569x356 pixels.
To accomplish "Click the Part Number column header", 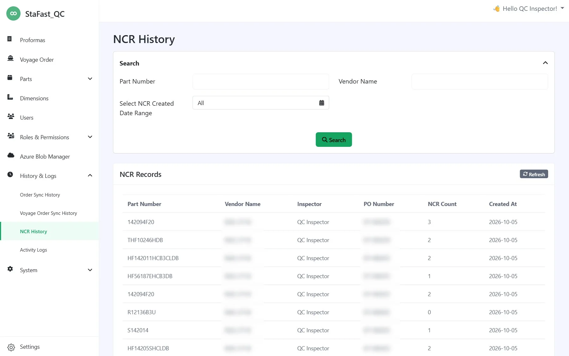I will tap(144, 204).
